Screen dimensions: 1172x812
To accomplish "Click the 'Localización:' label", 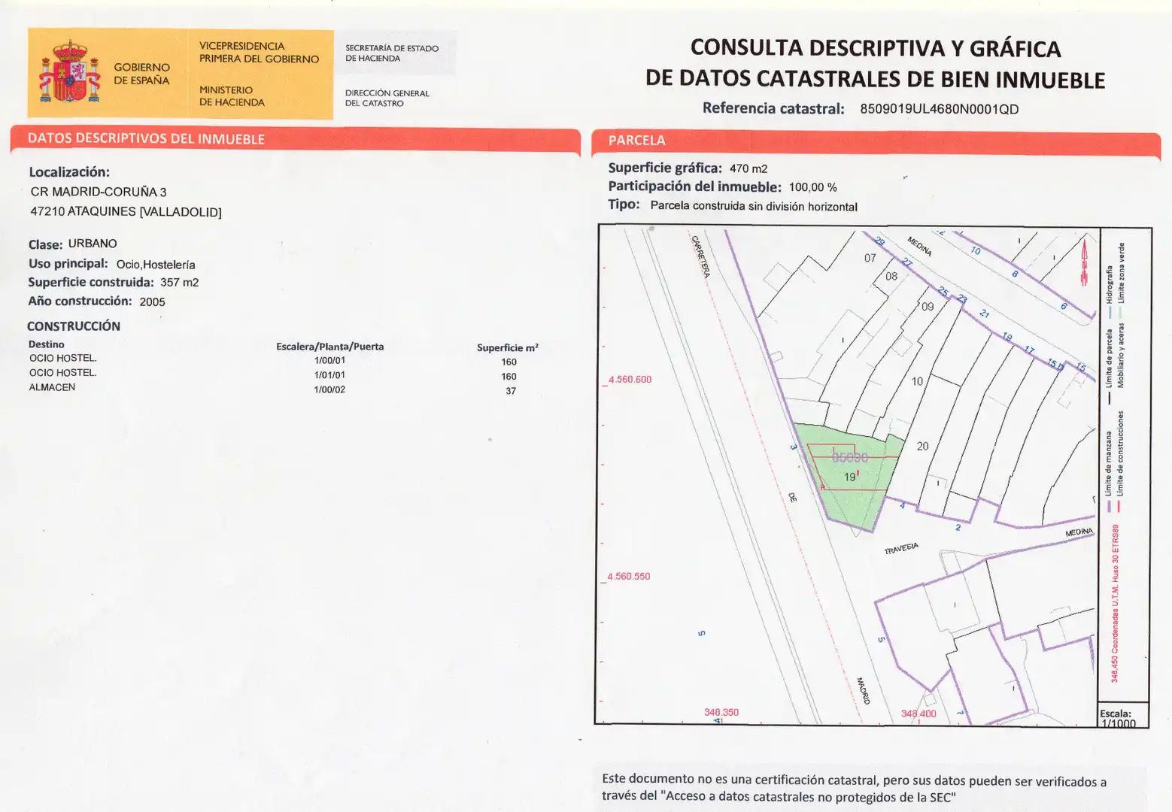I will click(x=69, y=172).
